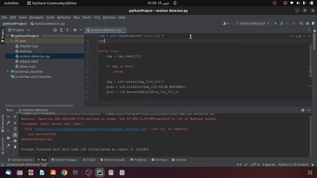Click the 4:4 caret position indicator

click(x=239, y=165)
